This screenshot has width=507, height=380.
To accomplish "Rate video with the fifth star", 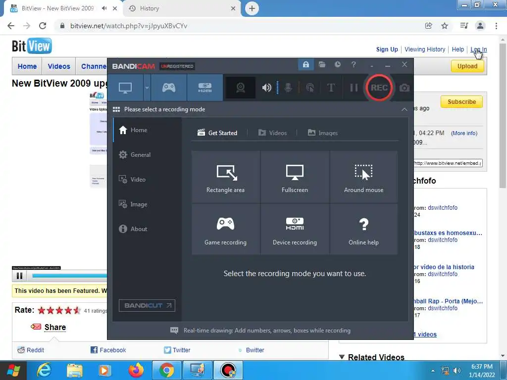I will tap(77, 311).
